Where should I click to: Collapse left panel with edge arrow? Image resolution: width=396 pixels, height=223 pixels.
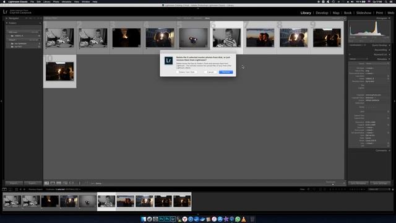click(1, 101)
